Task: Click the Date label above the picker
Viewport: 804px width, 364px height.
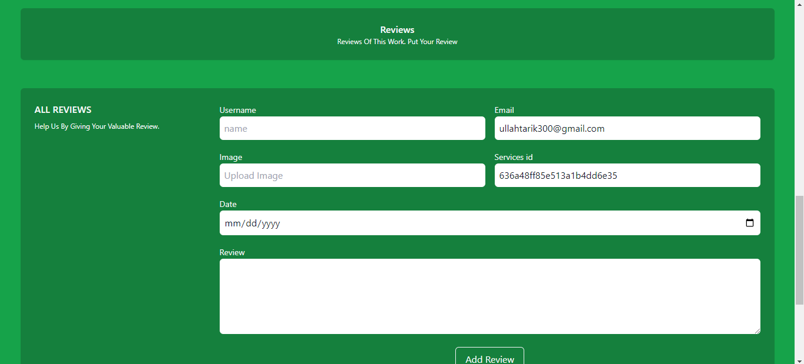Action: pos(228,204)
